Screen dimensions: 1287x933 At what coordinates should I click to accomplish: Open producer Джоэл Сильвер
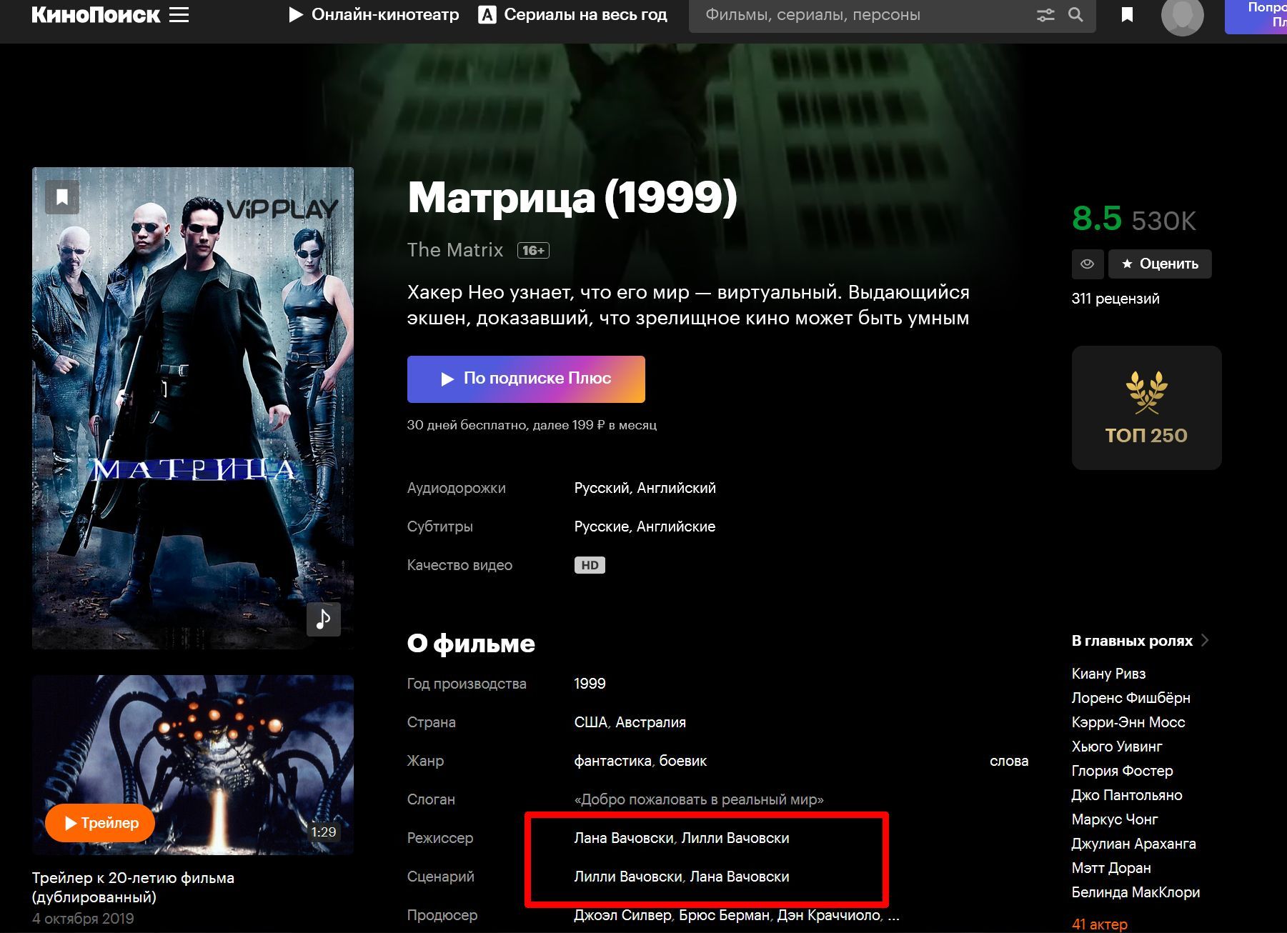pos(622,915)
